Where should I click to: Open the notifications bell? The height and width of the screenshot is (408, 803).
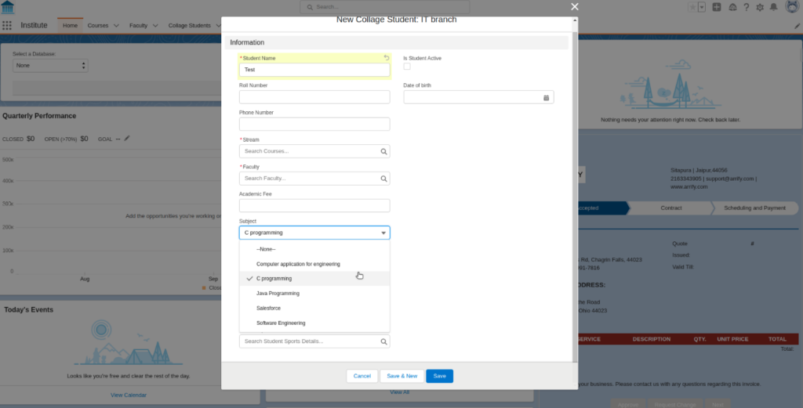tap(773, 7)
